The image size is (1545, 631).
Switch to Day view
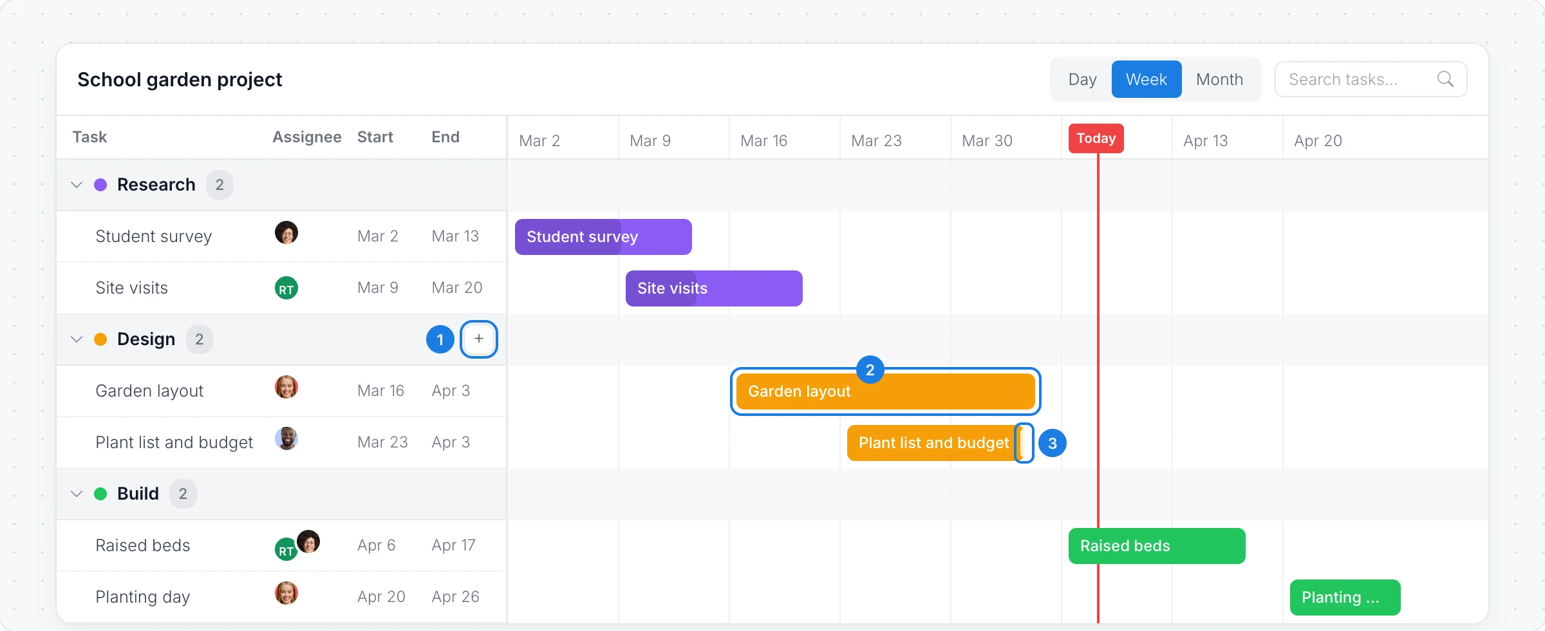1083,79
